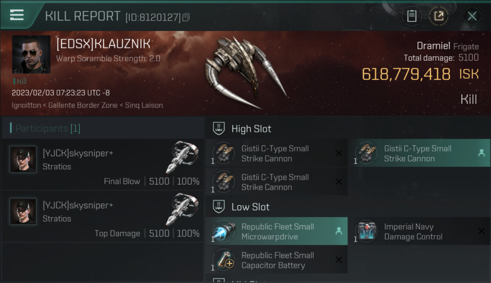Share the kill report externally

(439, 16)
